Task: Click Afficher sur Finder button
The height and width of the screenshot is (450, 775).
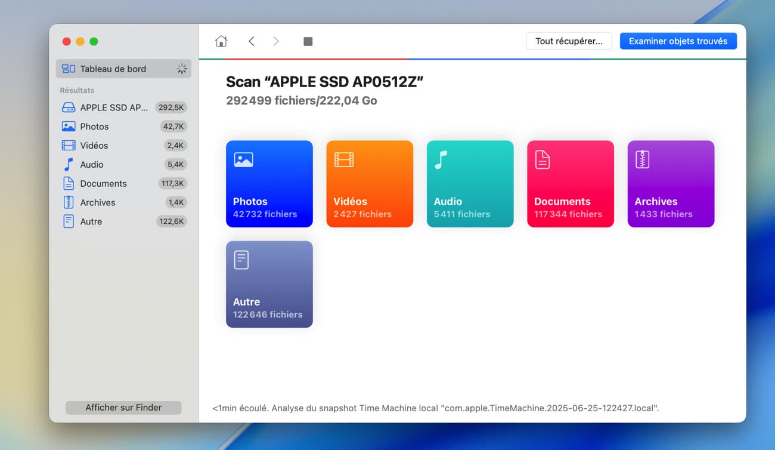Action: point(123,408)
